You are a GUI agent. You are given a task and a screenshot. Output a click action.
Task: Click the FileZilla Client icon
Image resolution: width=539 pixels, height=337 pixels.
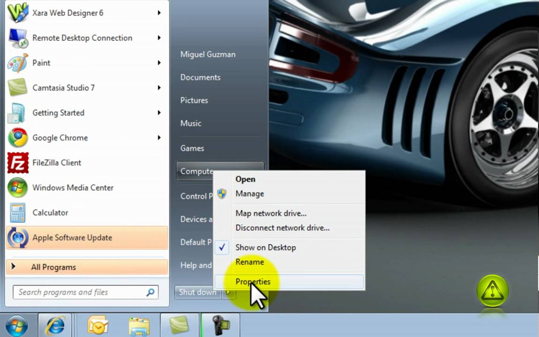pos(18,163)
